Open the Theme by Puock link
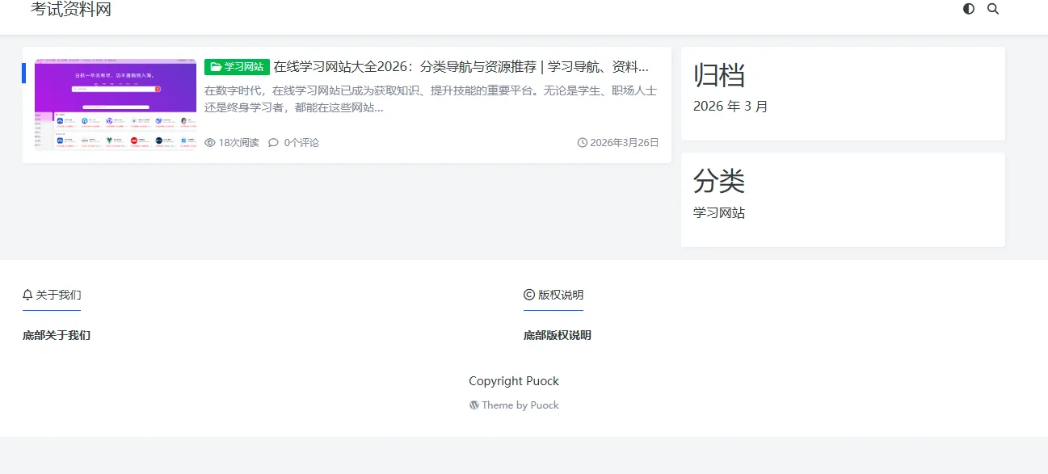This screenshot has height=474, width=1048. [520, 405]
